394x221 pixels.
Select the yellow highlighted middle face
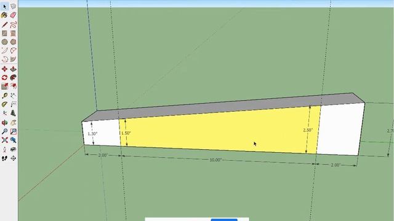pos(219,130)
